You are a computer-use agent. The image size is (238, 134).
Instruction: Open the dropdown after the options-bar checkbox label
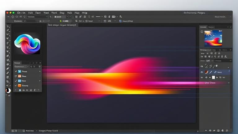tap(99, 21)
